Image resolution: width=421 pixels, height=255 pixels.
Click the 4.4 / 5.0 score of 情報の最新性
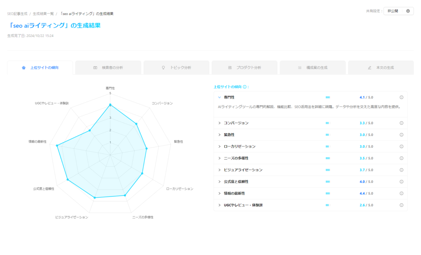[x=366, y=193]
